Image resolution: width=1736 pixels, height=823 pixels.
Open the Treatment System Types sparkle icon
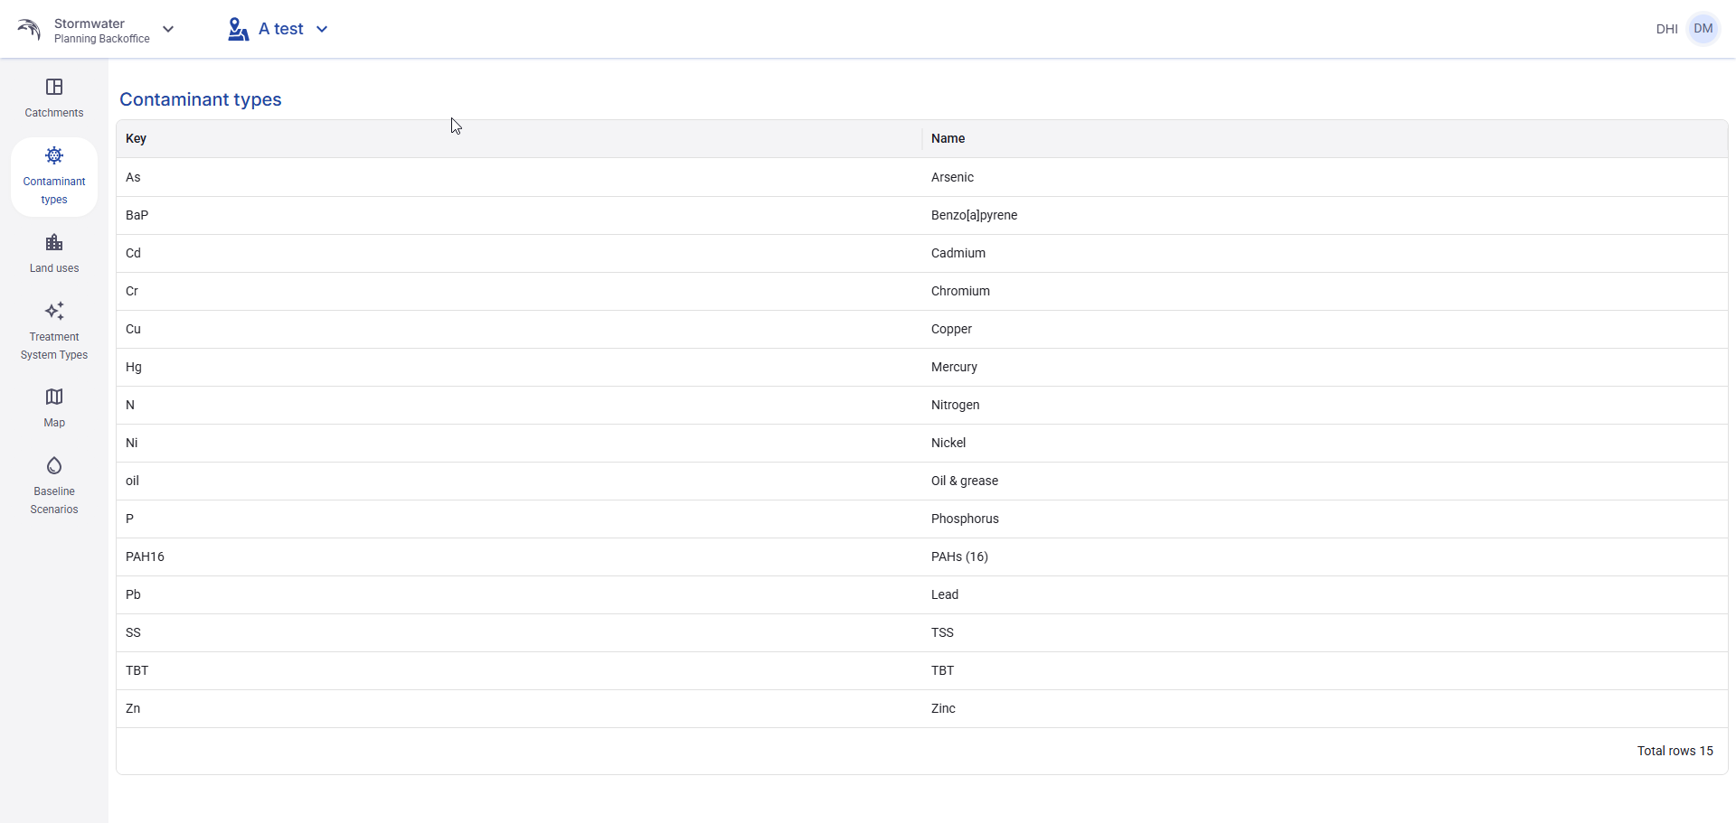coord(54,311)
